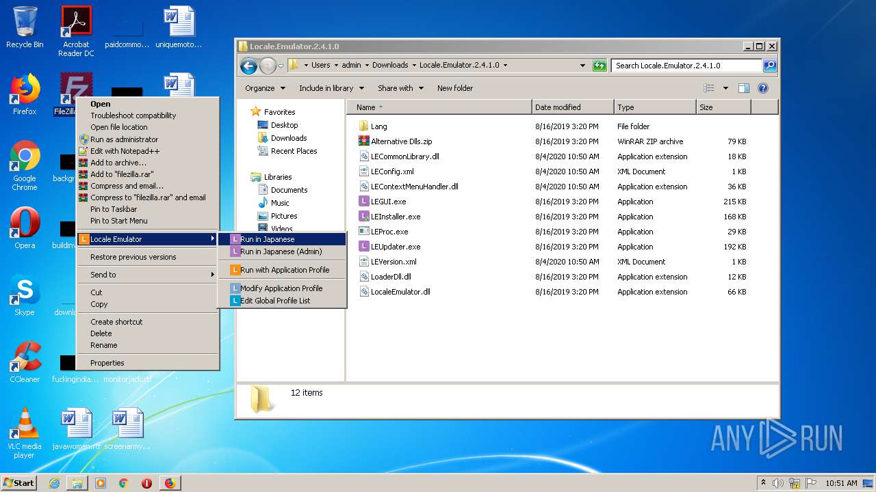Click the Media Player taskbar icon

[x=101, y=483]
